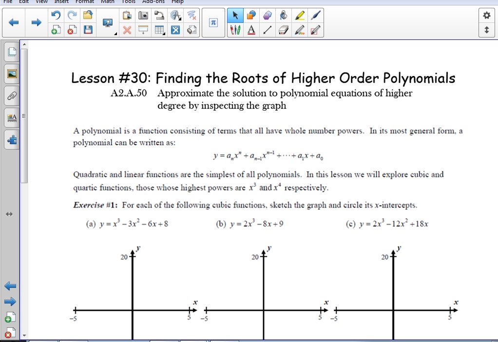Open the Insert menu
This screenshot has height=342, width=498.
(x=61, y=1)
